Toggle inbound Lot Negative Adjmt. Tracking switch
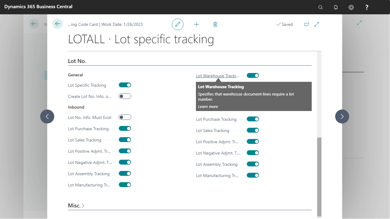This screenshot has height=219, width=390. (125, 162)
